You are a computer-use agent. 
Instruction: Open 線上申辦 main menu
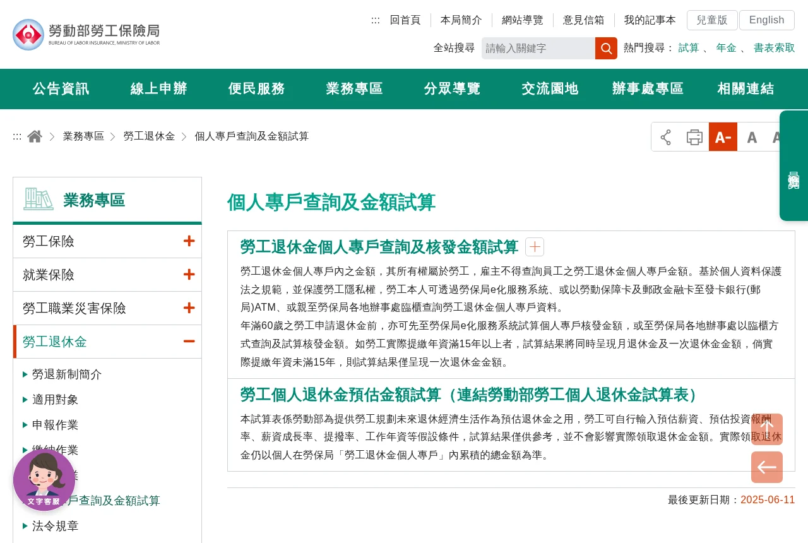[159, 89]
